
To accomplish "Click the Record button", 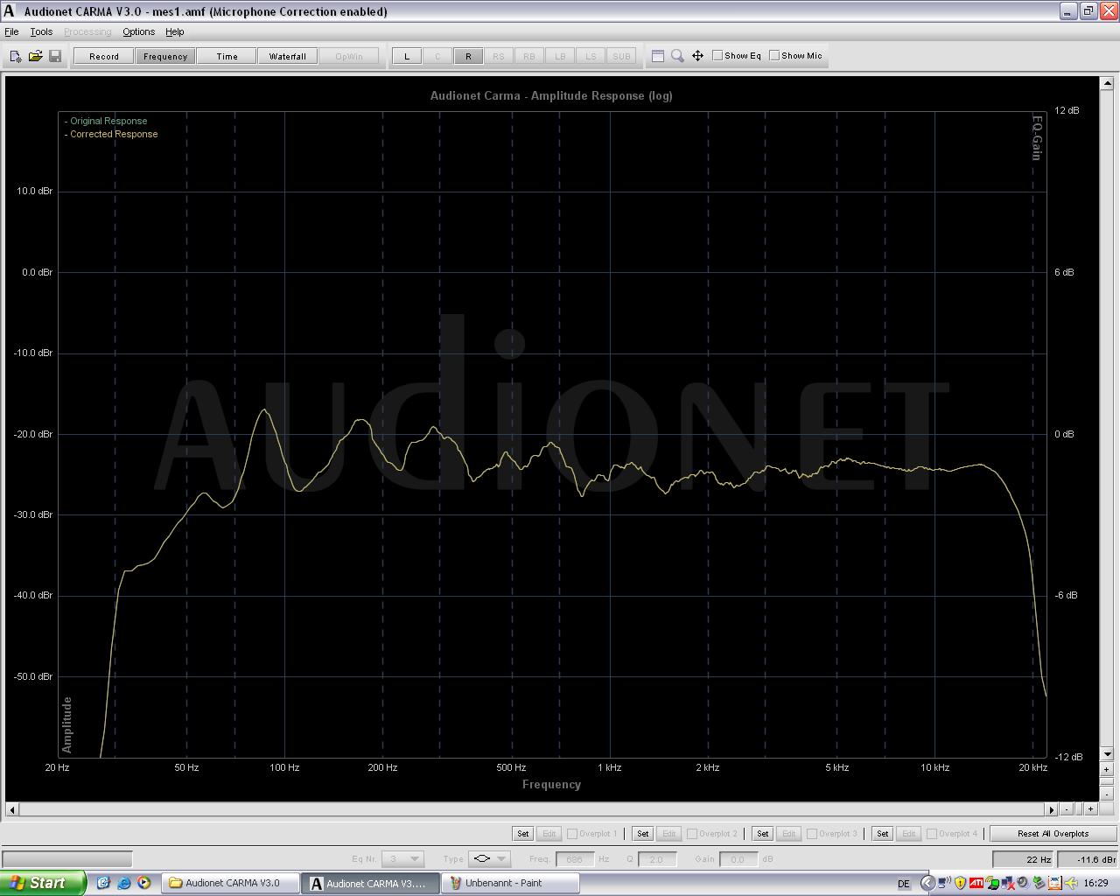I will click(x=104, y=56).
